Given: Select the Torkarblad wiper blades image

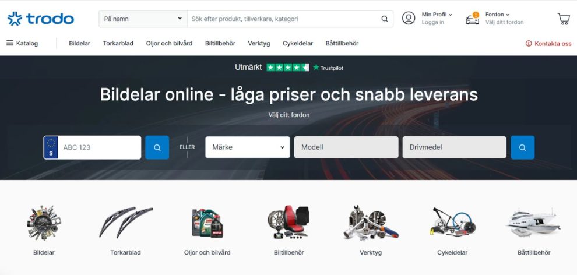Looking at the screenshot, I should click(x=126, y=223).
